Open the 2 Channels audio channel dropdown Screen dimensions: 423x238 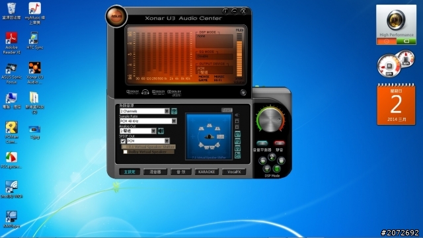click(x=145, y=111)
